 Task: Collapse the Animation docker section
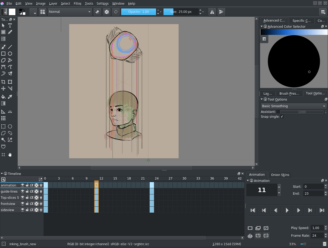click(x=247, y=181)
